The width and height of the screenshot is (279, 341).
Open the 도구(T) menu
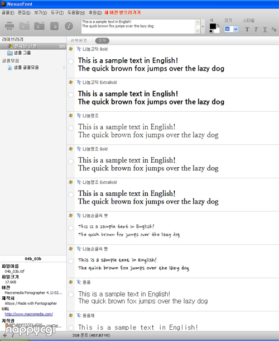click(57, 13)
